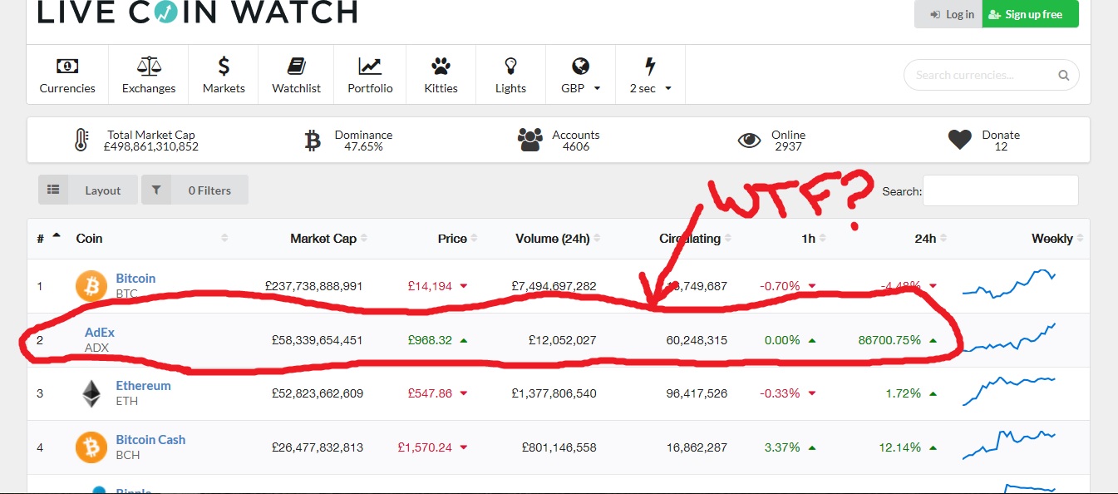This screenshot has height=494, width=1118.
Task: Sort table by Weekly column
Action: (x=1057, y=239)
